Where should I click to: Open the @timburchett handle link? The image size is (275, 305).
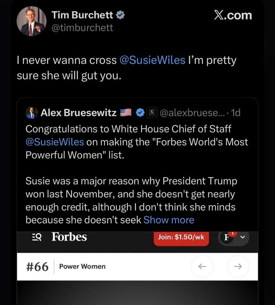[82, 28]
